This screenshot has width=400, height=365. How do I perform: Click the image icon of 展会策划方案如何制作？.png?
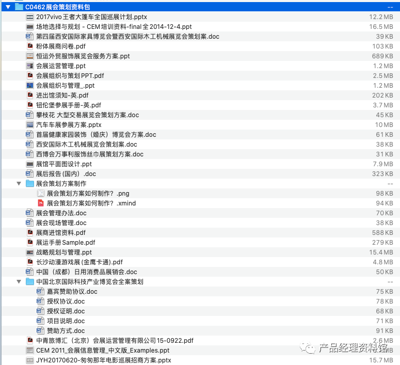click(x=41, y=194)
